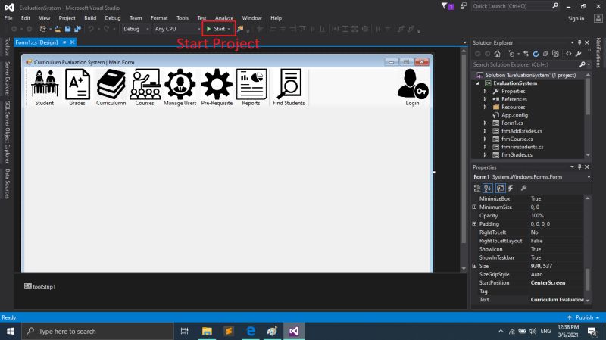
Task: Click the Publish status bar button
Action: click(584, 317)
